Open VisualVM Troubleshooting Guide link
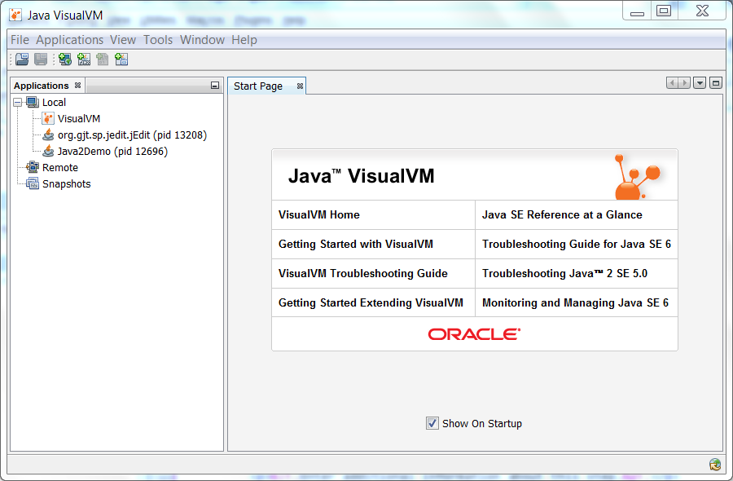 (x=362, y=273)
